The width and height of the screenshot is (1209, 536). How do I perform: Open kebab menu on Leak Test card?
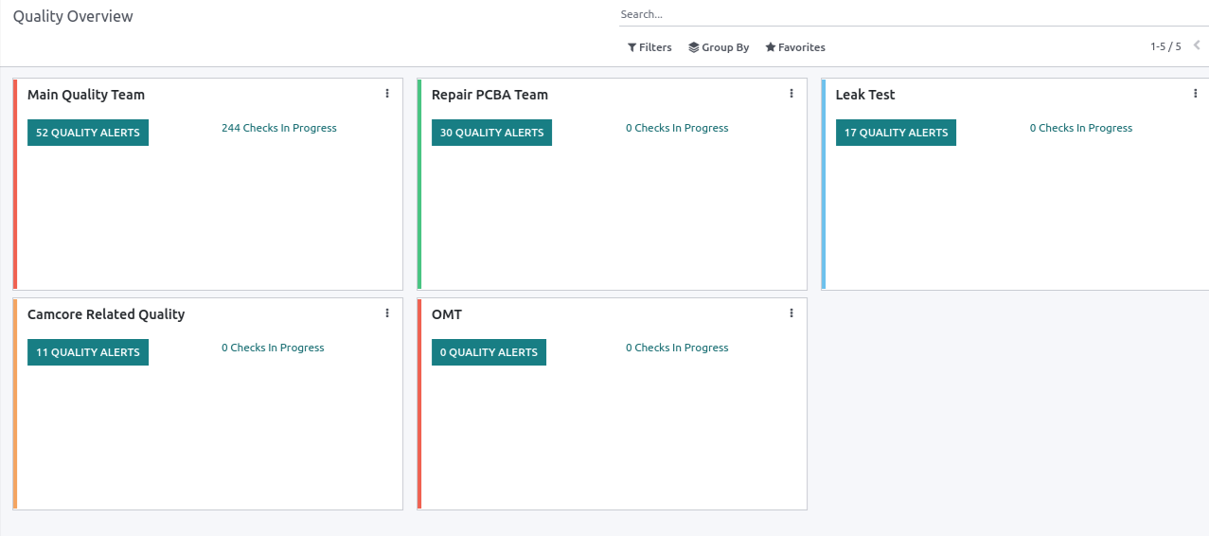1196,94
